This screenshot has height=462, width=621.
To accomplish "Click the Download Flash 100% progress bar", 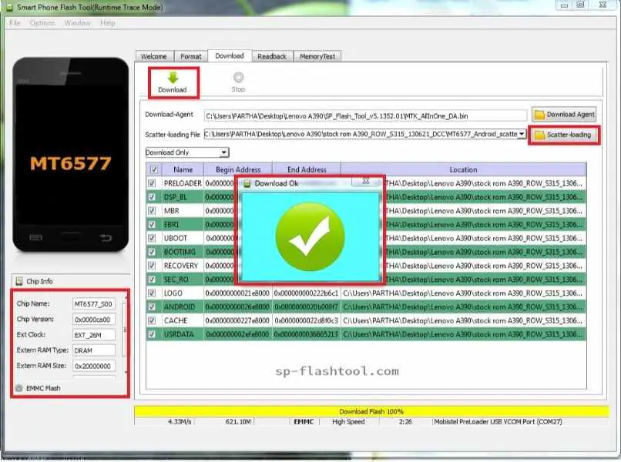I will tap(371, 411).
